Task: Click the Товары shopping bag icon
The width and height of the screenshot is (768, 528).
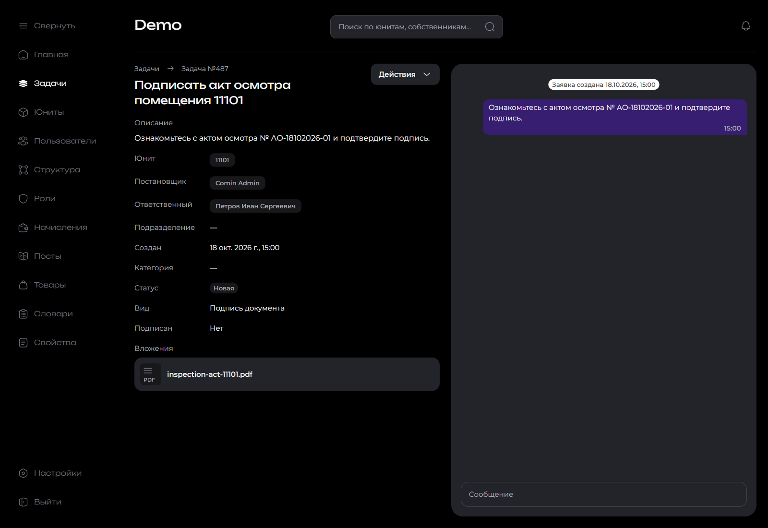Action: [23, 285]
